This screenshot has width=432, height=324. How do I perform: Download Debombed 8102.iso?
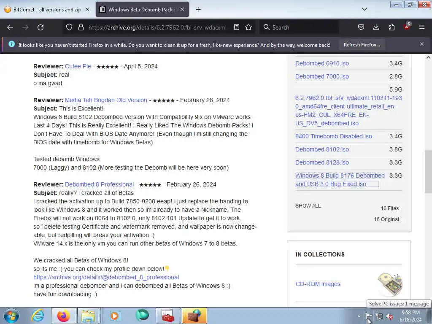tap(322, 150)
